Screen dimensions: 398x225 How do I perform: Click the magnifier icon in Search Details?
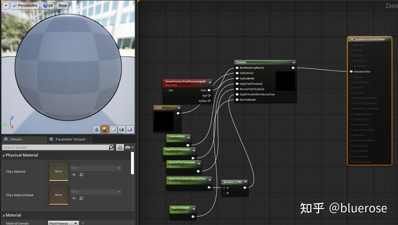pos(111,147)
